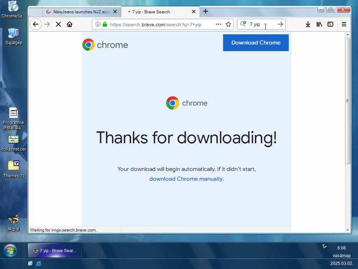Click the centered chrome logo above the heading
Viewport: 358px width, 269px height.
(187, 103)
